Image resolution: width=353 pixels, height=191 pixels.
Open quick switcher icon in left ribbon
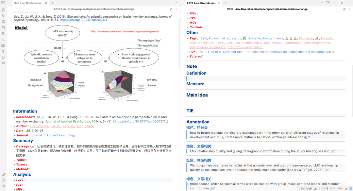click(3, 10)
